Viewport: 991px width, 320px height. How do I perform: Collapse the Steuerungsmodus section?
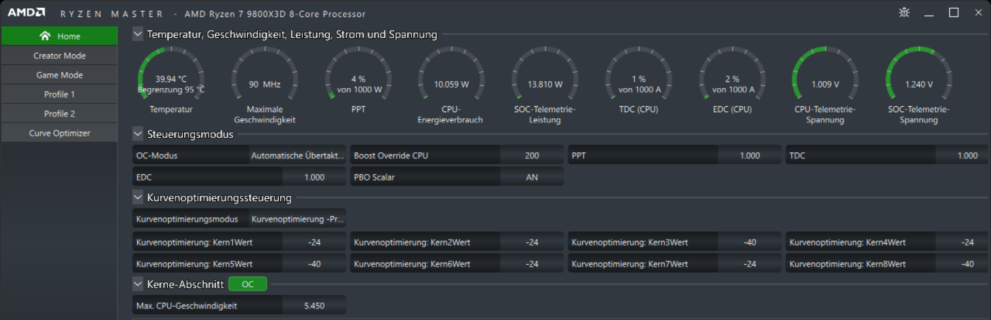pos(137,134)
